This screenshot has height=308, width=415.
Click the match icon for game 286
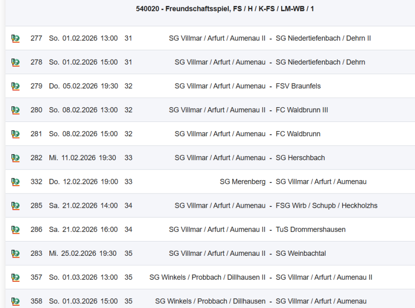(15, 229)
